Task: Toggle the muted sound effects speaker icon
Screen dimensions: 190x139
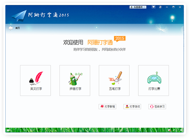Action: (x=169, y=130)
